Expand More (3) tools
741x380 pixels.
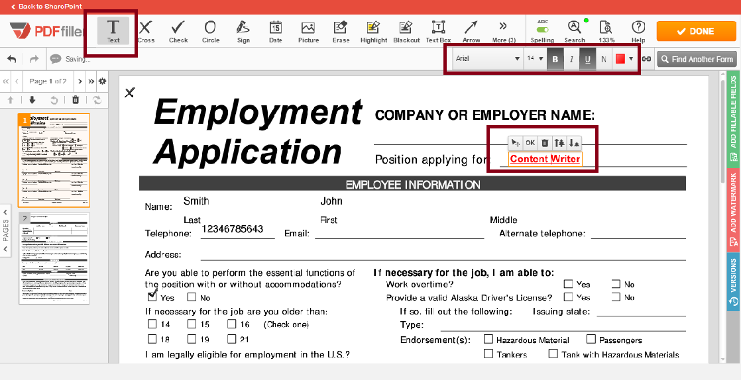tap(502, 31)
